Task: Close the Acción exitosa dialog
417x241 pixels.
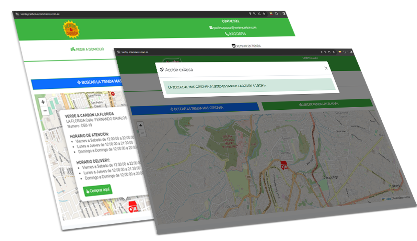Action: coord(326,68)
